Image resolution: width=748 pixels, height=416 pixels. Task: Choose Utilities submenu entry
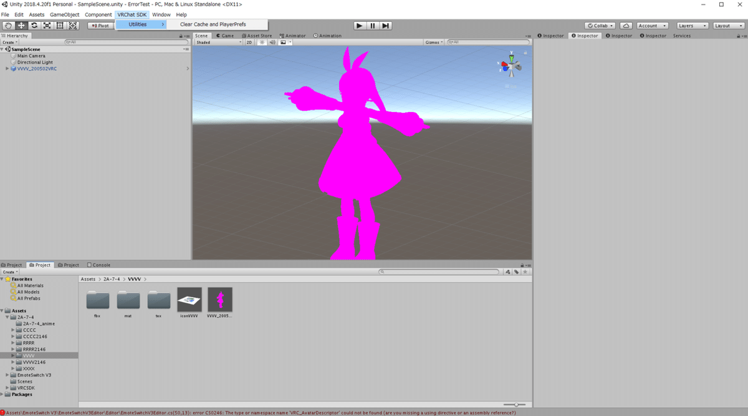[x=142, y=24]
